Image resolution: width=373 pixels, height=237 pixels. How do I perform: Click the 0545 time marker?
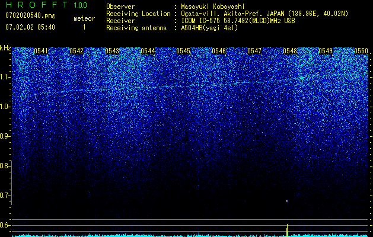183,51
